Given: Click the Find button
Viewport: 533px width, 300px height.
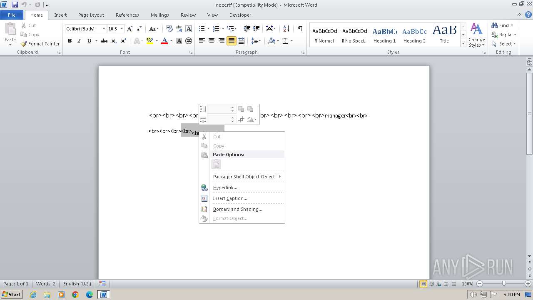Looking at the screenshot, I should pos(502,25).
